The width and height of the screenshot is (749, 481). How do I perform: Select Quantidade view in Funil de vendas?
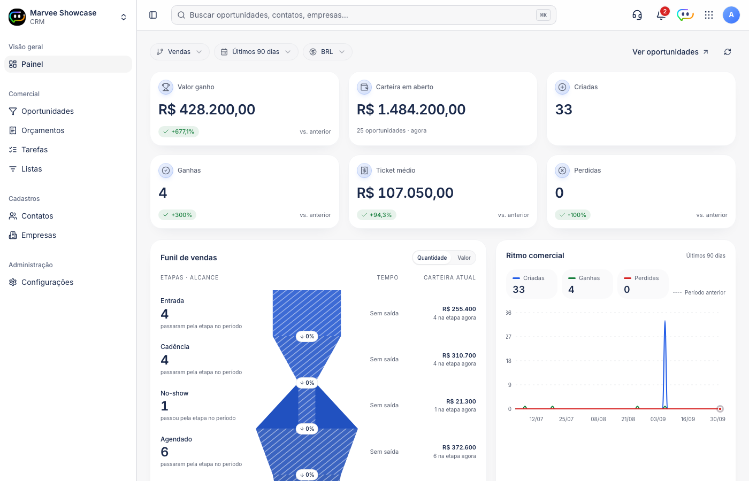click(x=432, y=258)
